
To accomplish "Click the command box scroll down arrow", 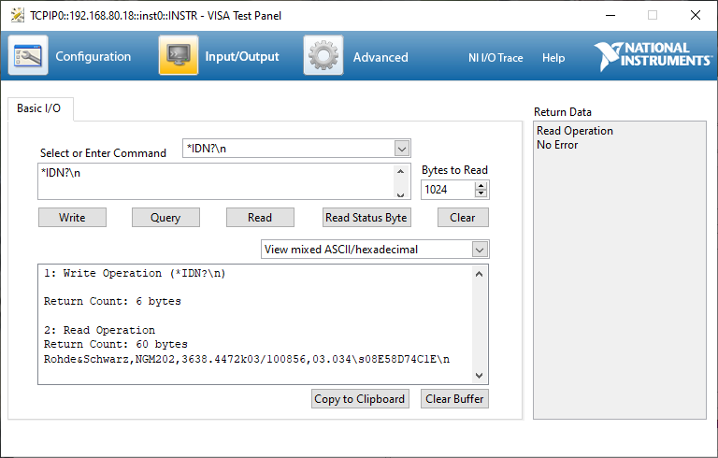I will point(401,194).
